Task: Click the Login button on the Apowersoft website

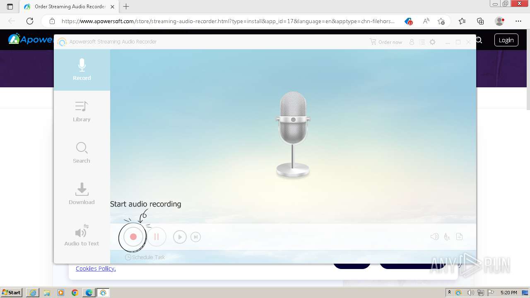Action: pos(506,40)
